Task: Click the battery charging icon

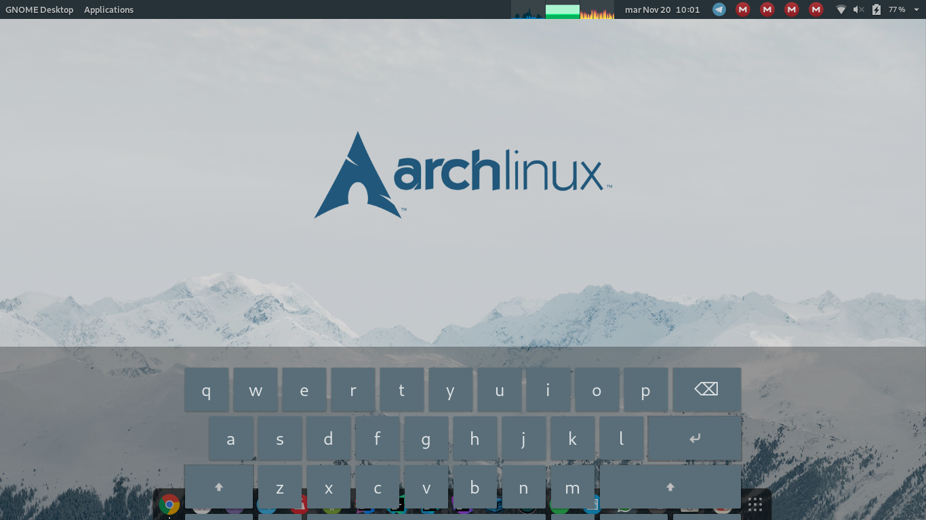Action: coord(877,9)
